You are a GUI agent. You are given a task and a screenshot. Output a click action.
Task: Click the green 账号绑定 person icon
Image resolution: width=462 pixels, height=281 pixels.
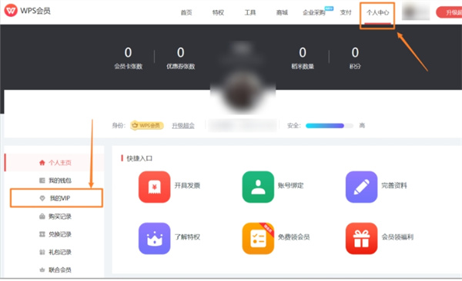258,187
